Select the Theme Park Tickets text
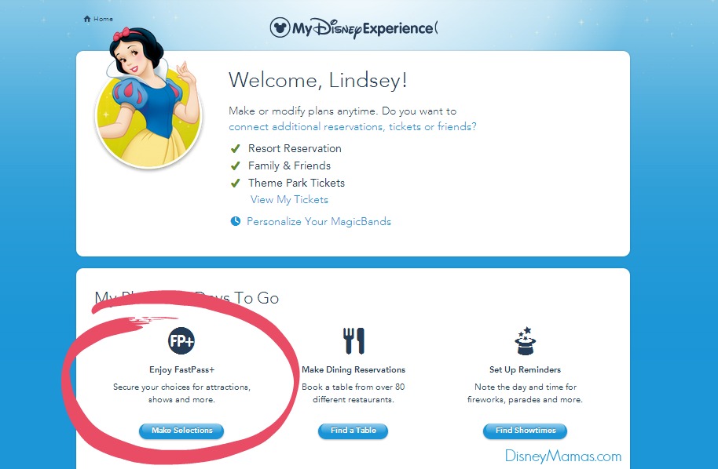Image resolution: width=718 pixels, height=469 pixels. pyautogui.click(x=297, y=183)
